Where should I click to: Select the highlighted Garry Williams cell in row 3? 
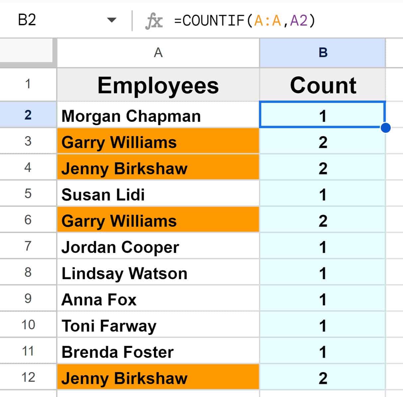(x=158, y=142)
